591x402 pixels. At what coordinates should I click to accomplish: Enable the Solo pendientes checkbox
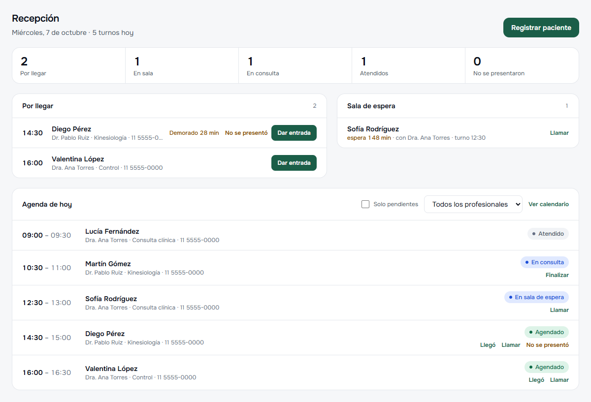pos(365,204)
